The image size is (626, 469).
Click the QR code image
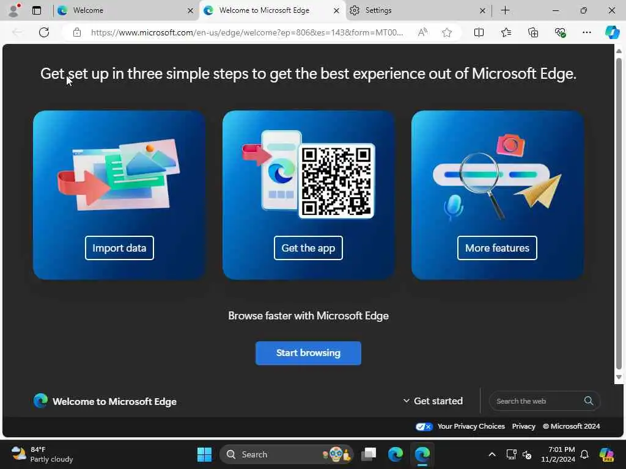[x=336, y=181]
